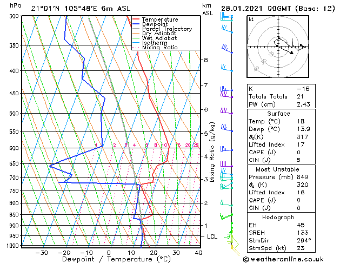Click the Surface section heading

[278, 114]
